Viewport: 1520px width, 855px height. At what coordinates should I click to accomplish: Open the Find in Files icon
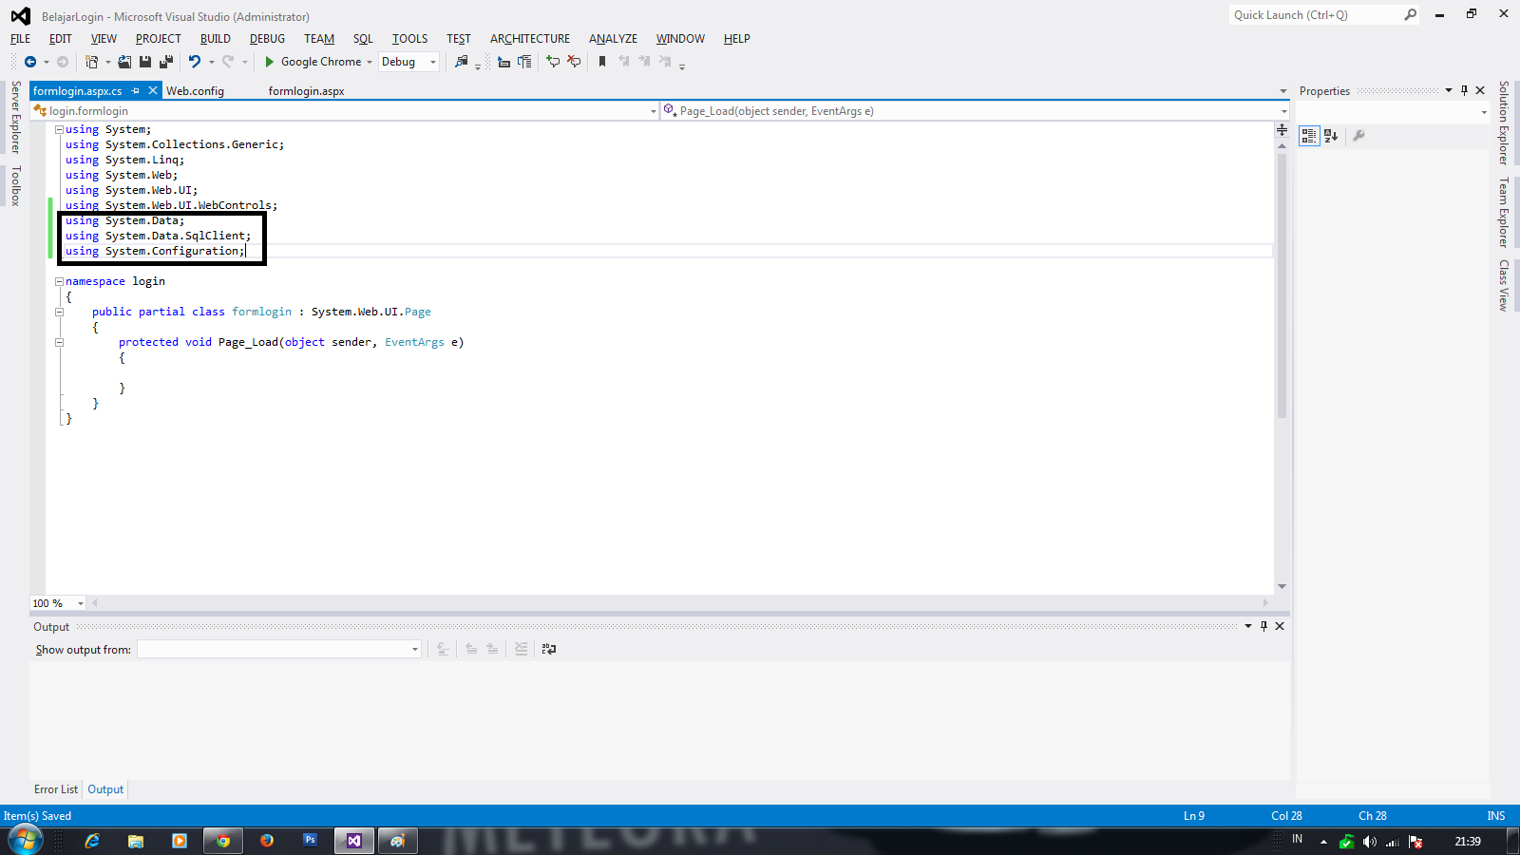click(463, 61)
